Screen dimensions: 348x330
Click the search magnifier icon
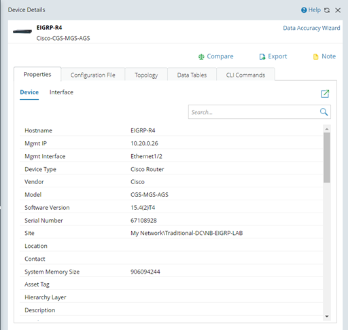coord(324,112)
